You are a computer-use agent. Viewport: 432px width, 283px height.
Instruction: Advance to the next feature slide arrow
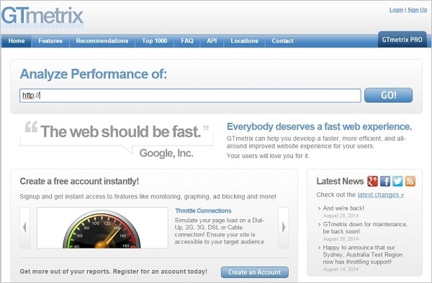[284, 228]
